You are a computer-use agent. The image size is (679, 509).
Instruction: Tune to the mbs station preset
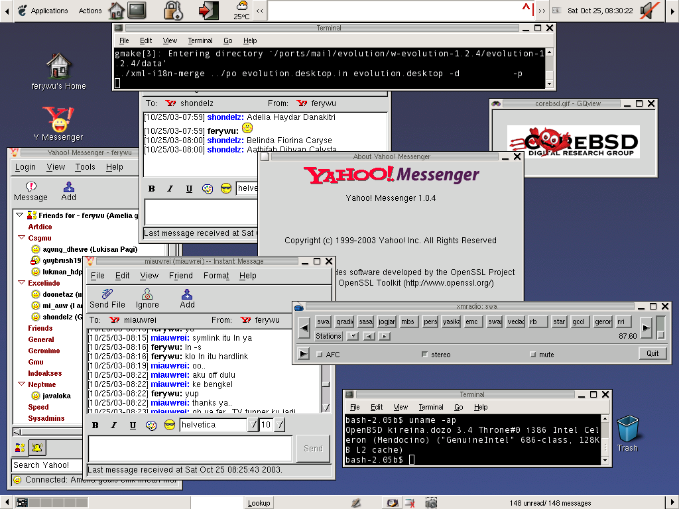click(408, 321)
